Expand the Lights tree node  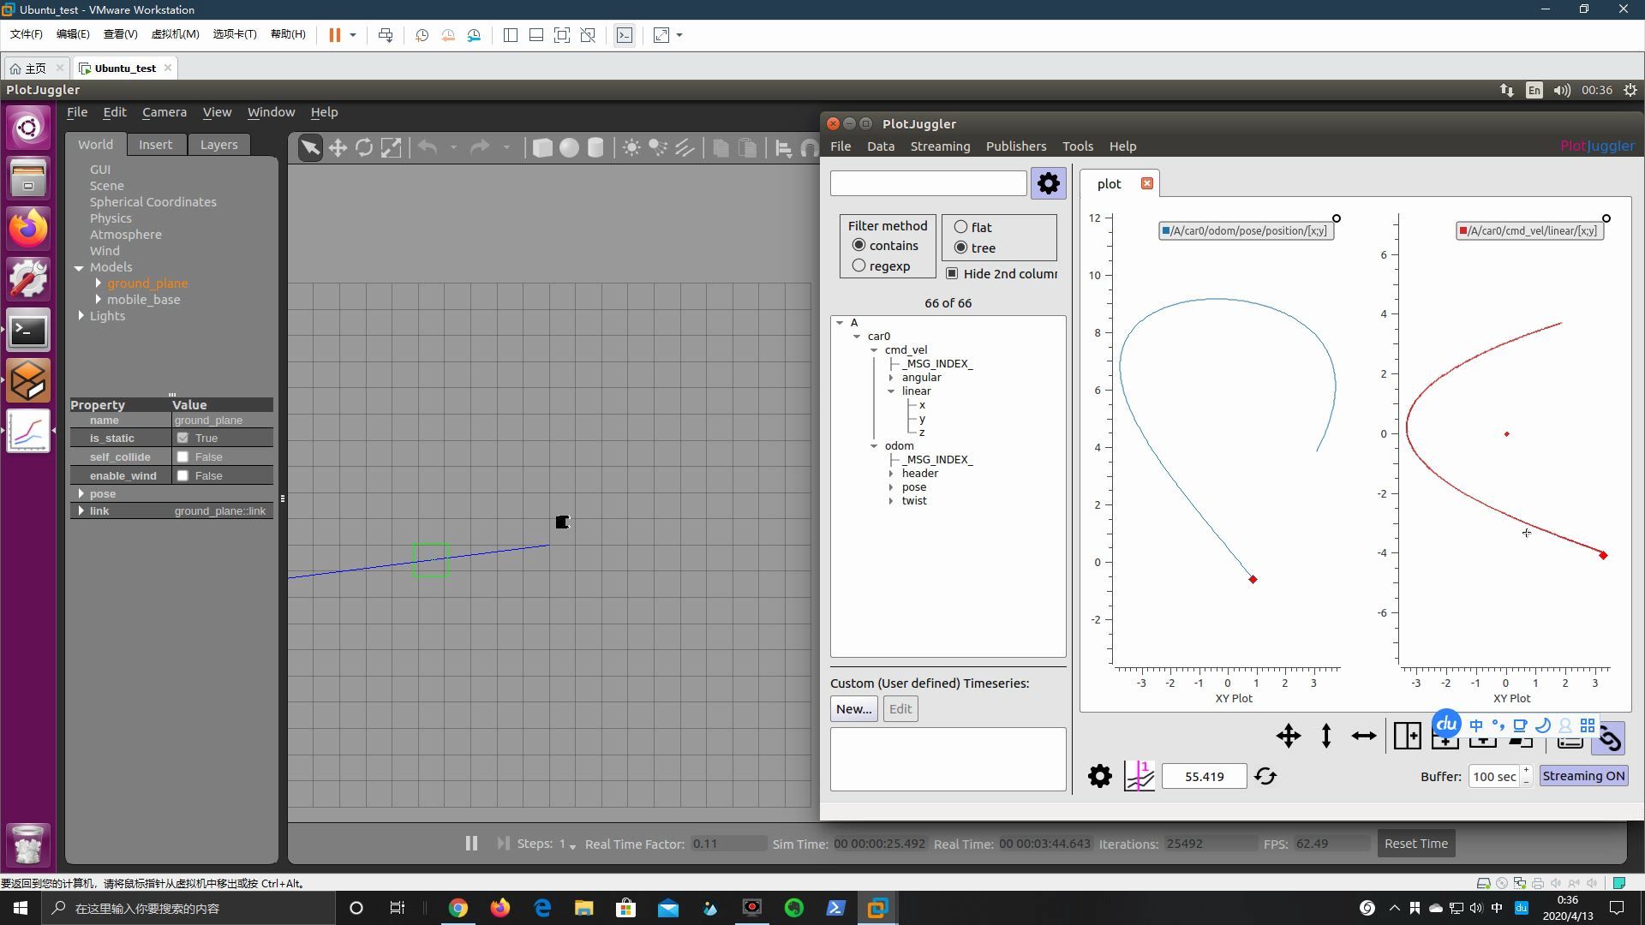pyautogui.click(x=81, y=316)
